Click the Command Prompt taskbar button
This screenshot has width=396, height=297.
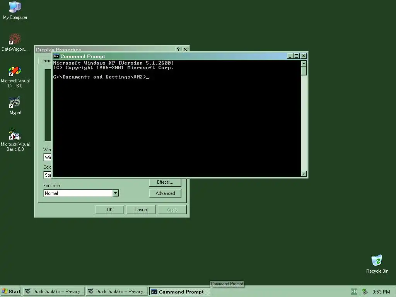pyautogui.click(x=180, y=292)
